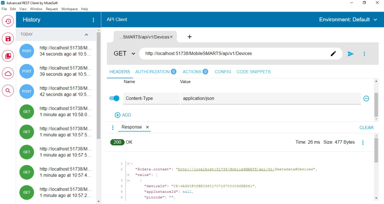The height and width of the screenshot is (204, 384).
Task: Open the Workspace menu
Action: (69, 9)
